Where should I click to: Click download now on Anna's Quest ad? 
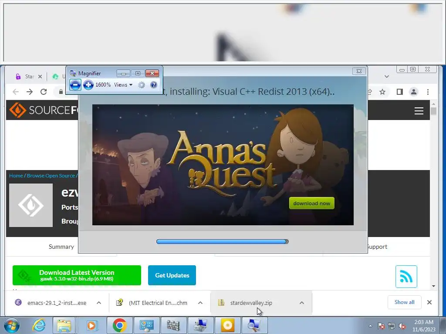pyautogui.click(x=311, y=203)
